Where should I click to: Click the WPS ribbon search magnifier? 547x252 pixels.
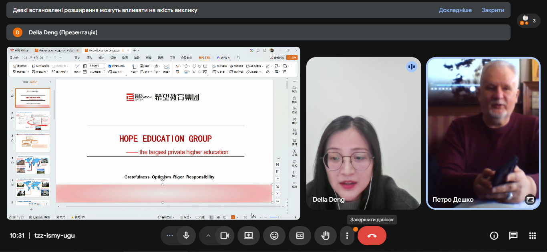238,58
